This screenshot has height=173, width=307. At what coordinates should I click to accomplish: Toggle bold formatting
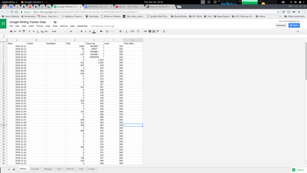[x=82, y=31]
